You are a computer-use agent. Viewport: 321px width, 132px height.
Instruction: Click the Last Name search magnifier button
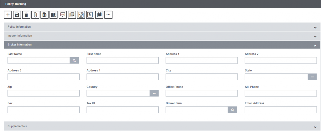74,60
